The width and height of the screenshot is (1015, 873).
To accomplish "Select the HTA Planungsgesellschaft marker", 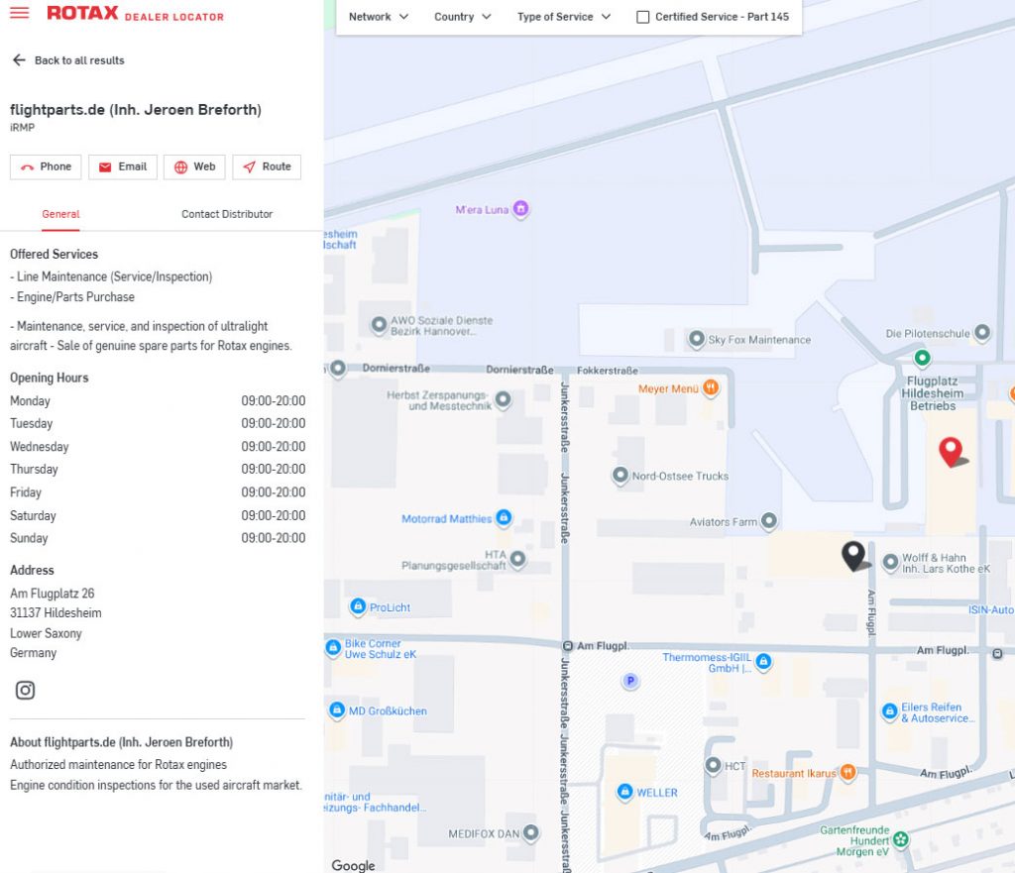I will coord(517,559).
